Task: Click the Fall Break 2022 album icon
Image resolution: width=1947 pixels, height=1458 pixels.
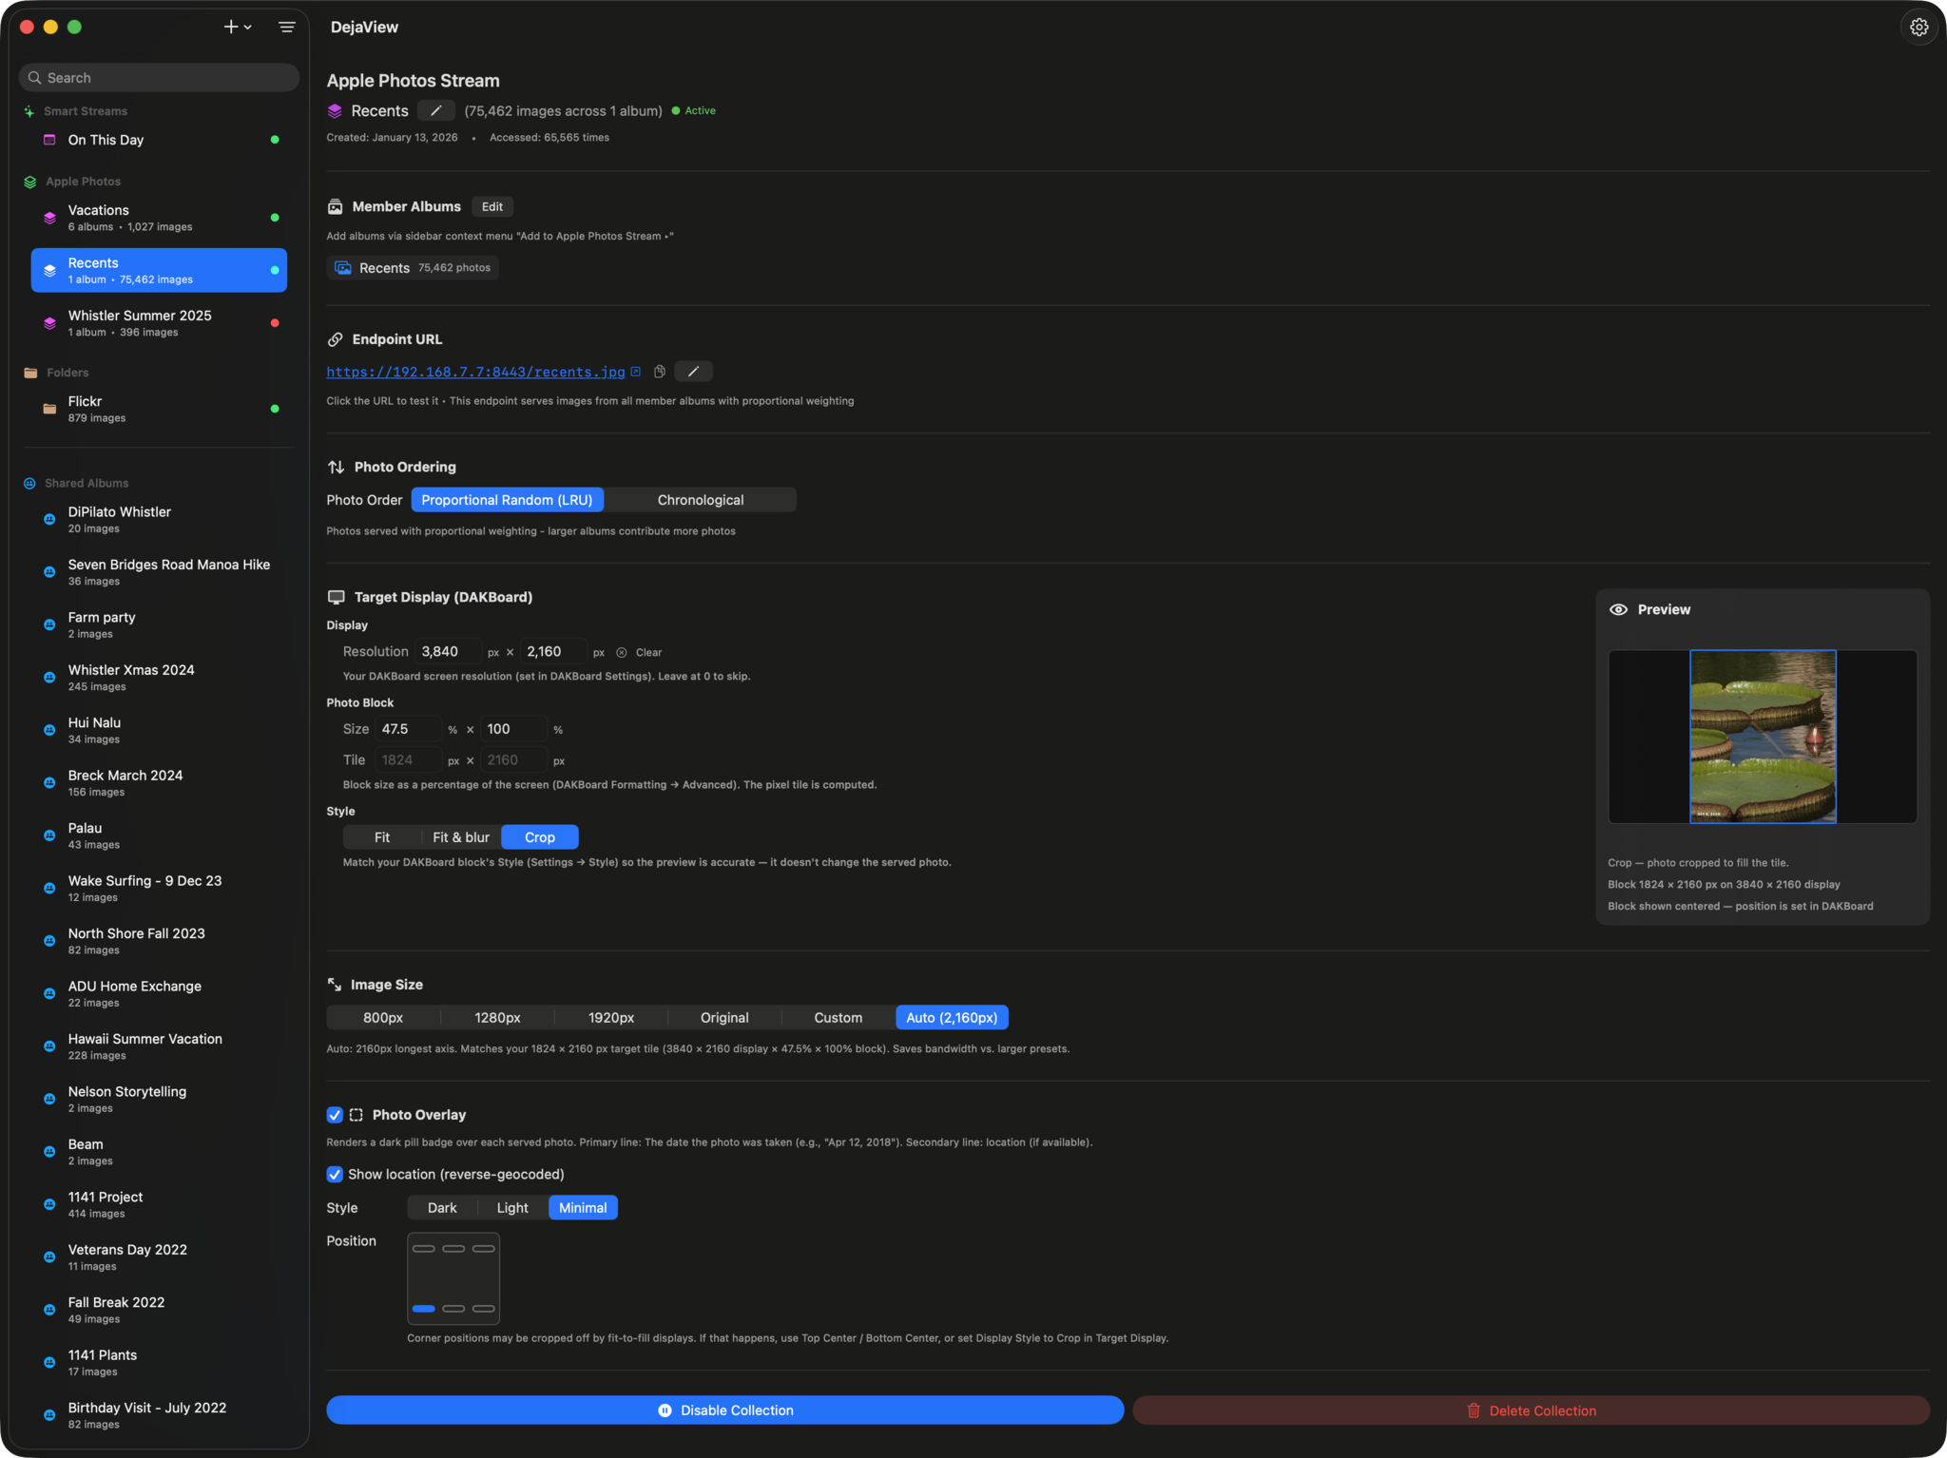Action: click(49, 1311)
